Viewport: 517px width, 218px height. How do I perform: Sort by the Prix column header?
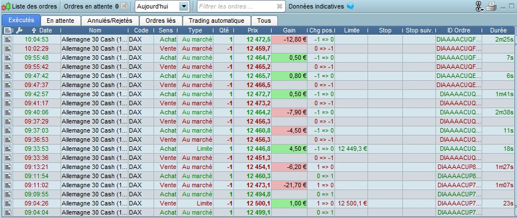pyautogui.click(x=253, y=30)
